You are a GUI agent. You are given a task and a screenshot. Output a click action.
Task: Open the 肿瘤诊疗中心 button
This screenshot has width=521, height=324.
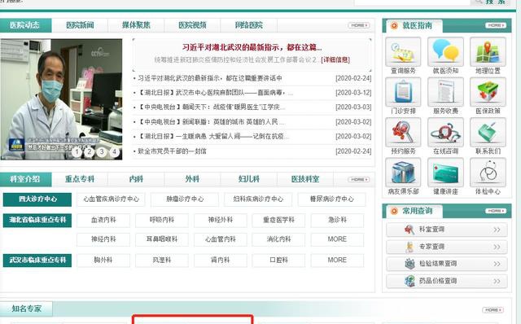click(185, 199)
